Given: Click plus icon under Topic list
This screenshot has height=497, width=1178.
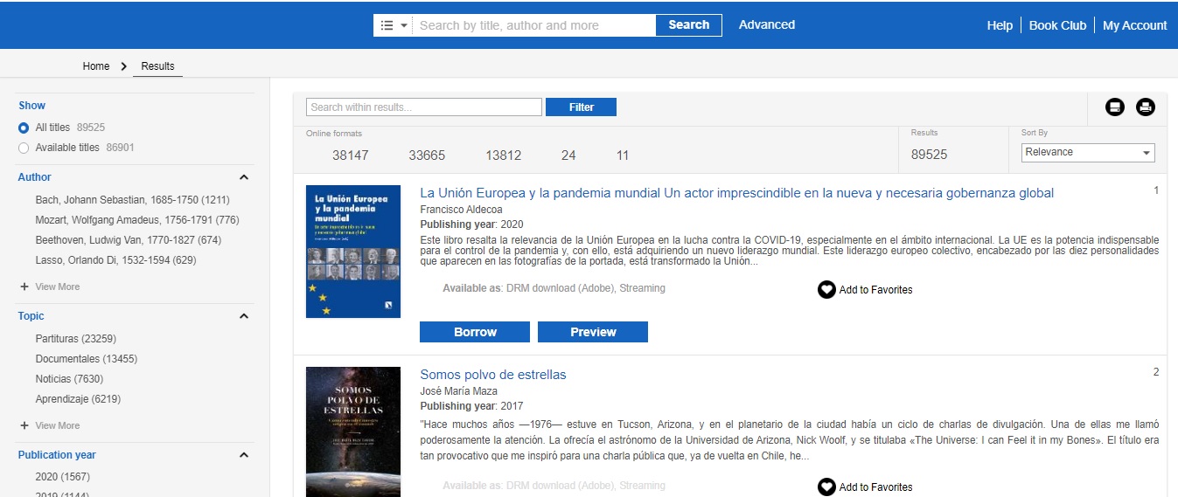Looking at the screenshot, I should [24, 425].
